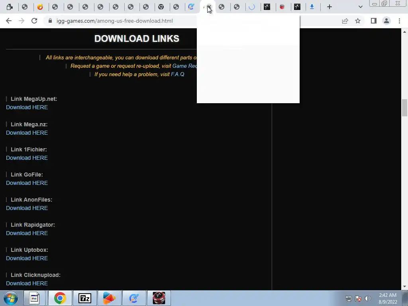Select the 'Link GoFile:' label
The width and height of the screenshot is (408, 306).
27,175
